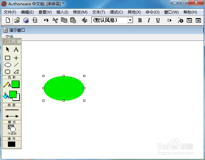The height and width of the screenshot is (160, 205).
Task: Click the paint bucket fill icon
Action: pyautogui.click(x=6, y=96)
